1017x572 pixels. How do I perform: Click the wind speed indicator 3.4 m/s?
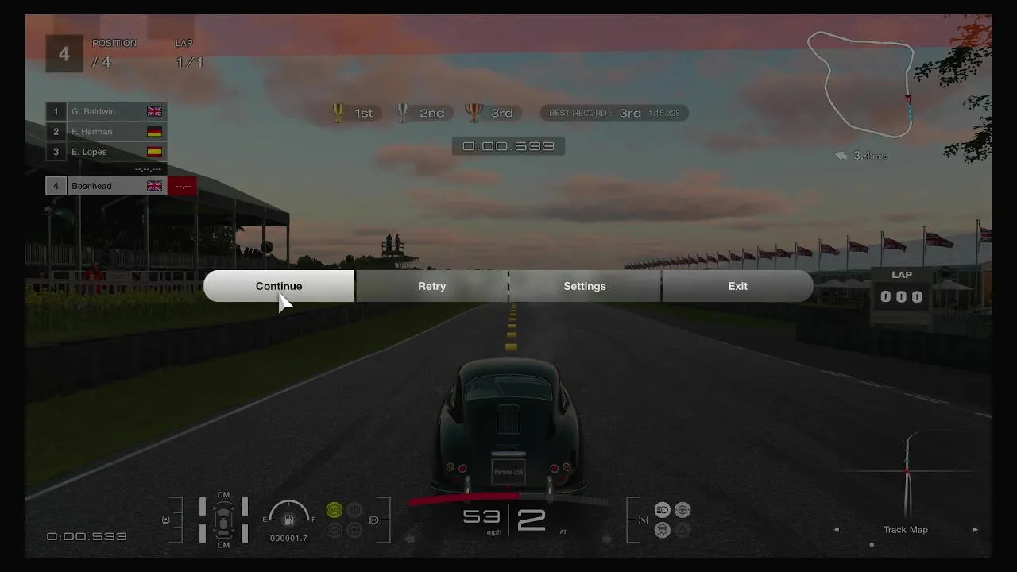860,156
